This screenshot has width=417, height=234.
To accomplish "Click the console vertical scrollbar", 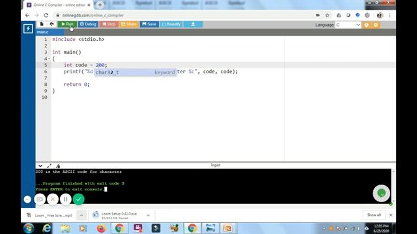I will point(394,187).
